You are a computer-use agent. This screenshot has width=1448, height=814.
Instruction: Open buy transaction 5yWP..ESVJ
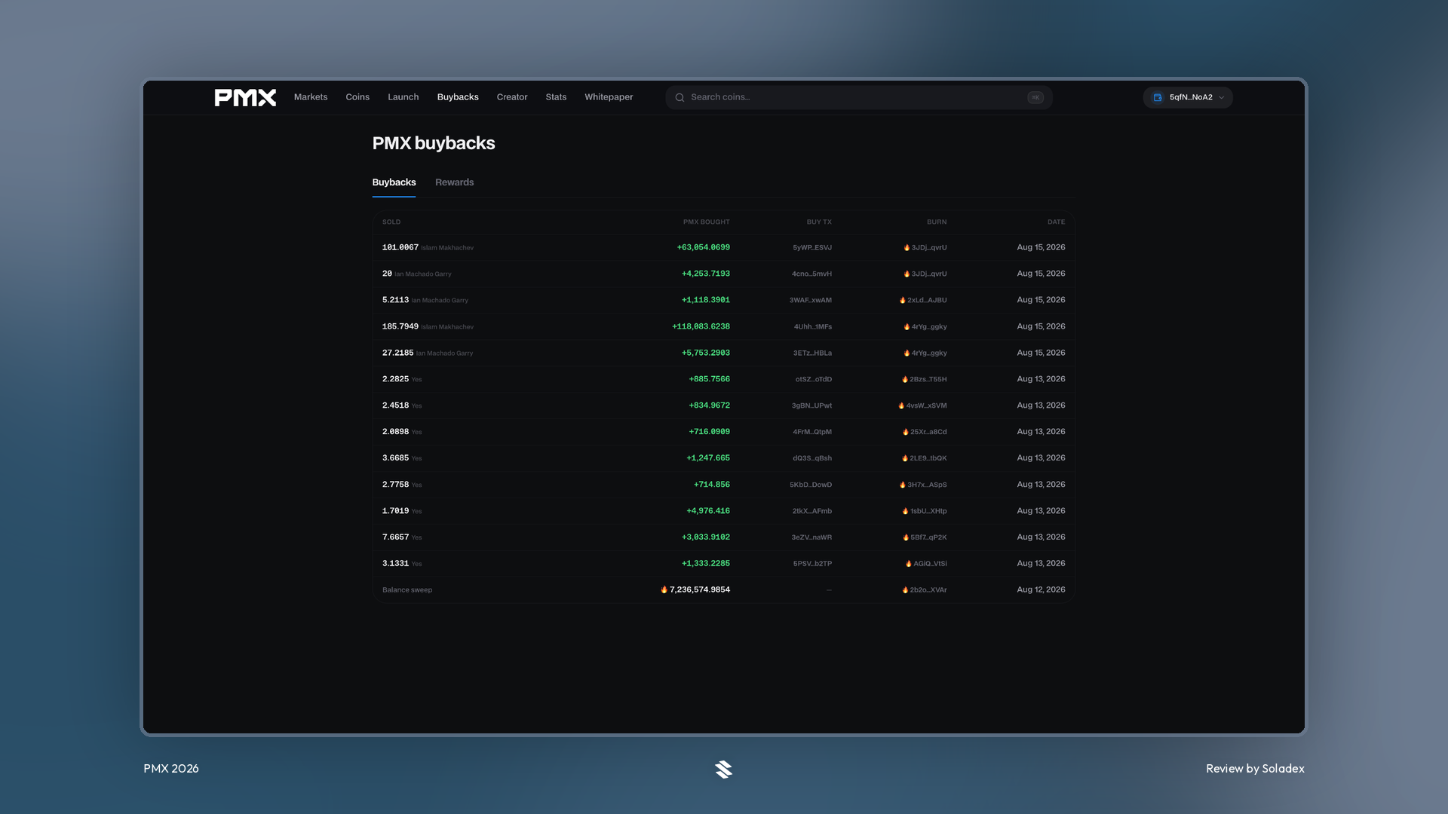(812, 247)
